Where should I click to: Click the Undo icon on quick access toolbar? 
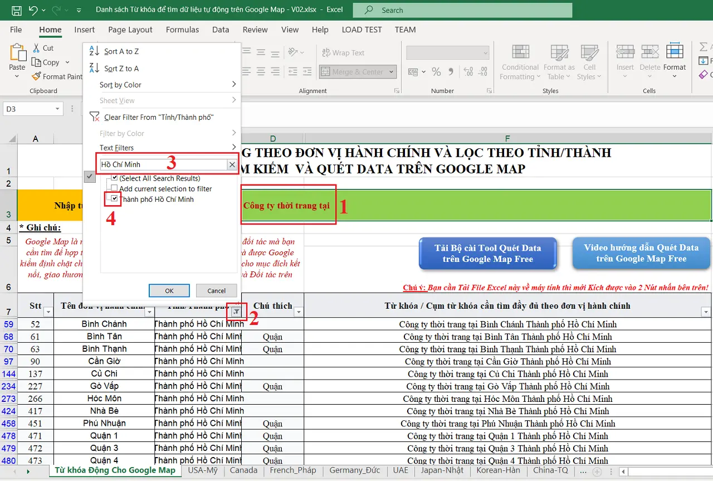tap(34, 9)
